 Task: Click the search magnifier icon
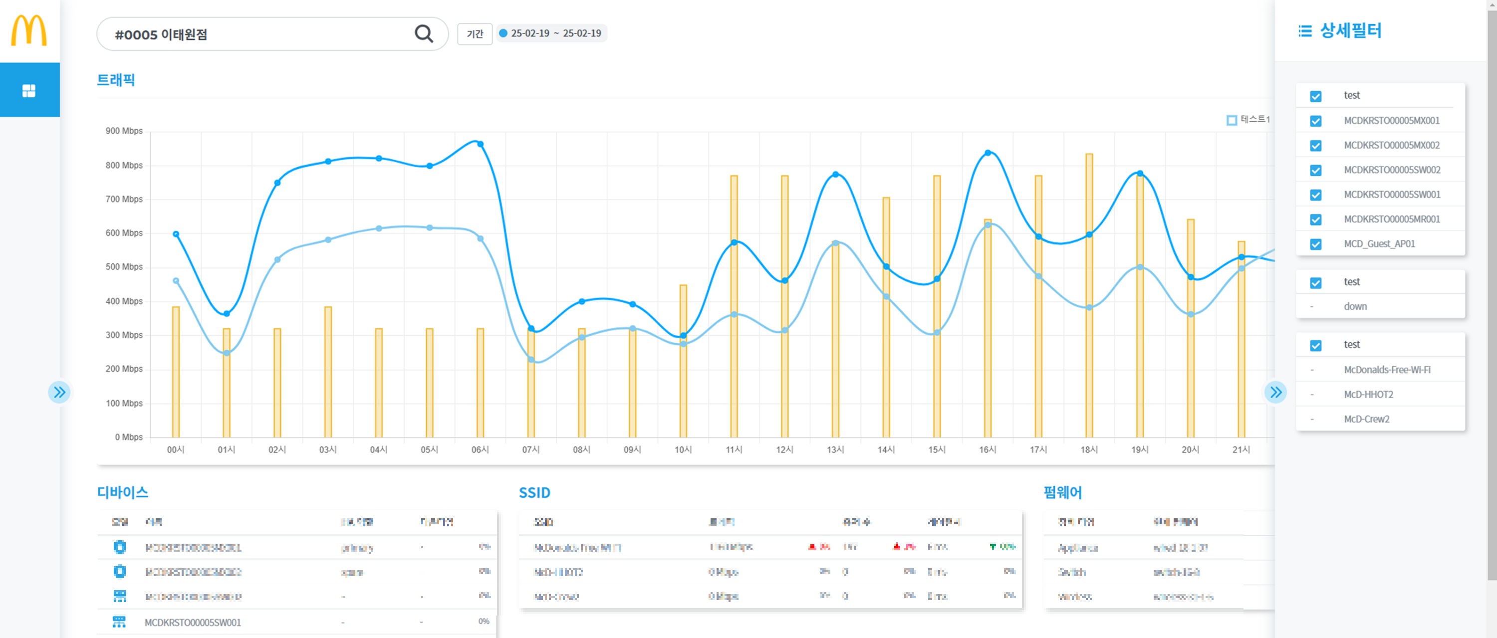424,34
